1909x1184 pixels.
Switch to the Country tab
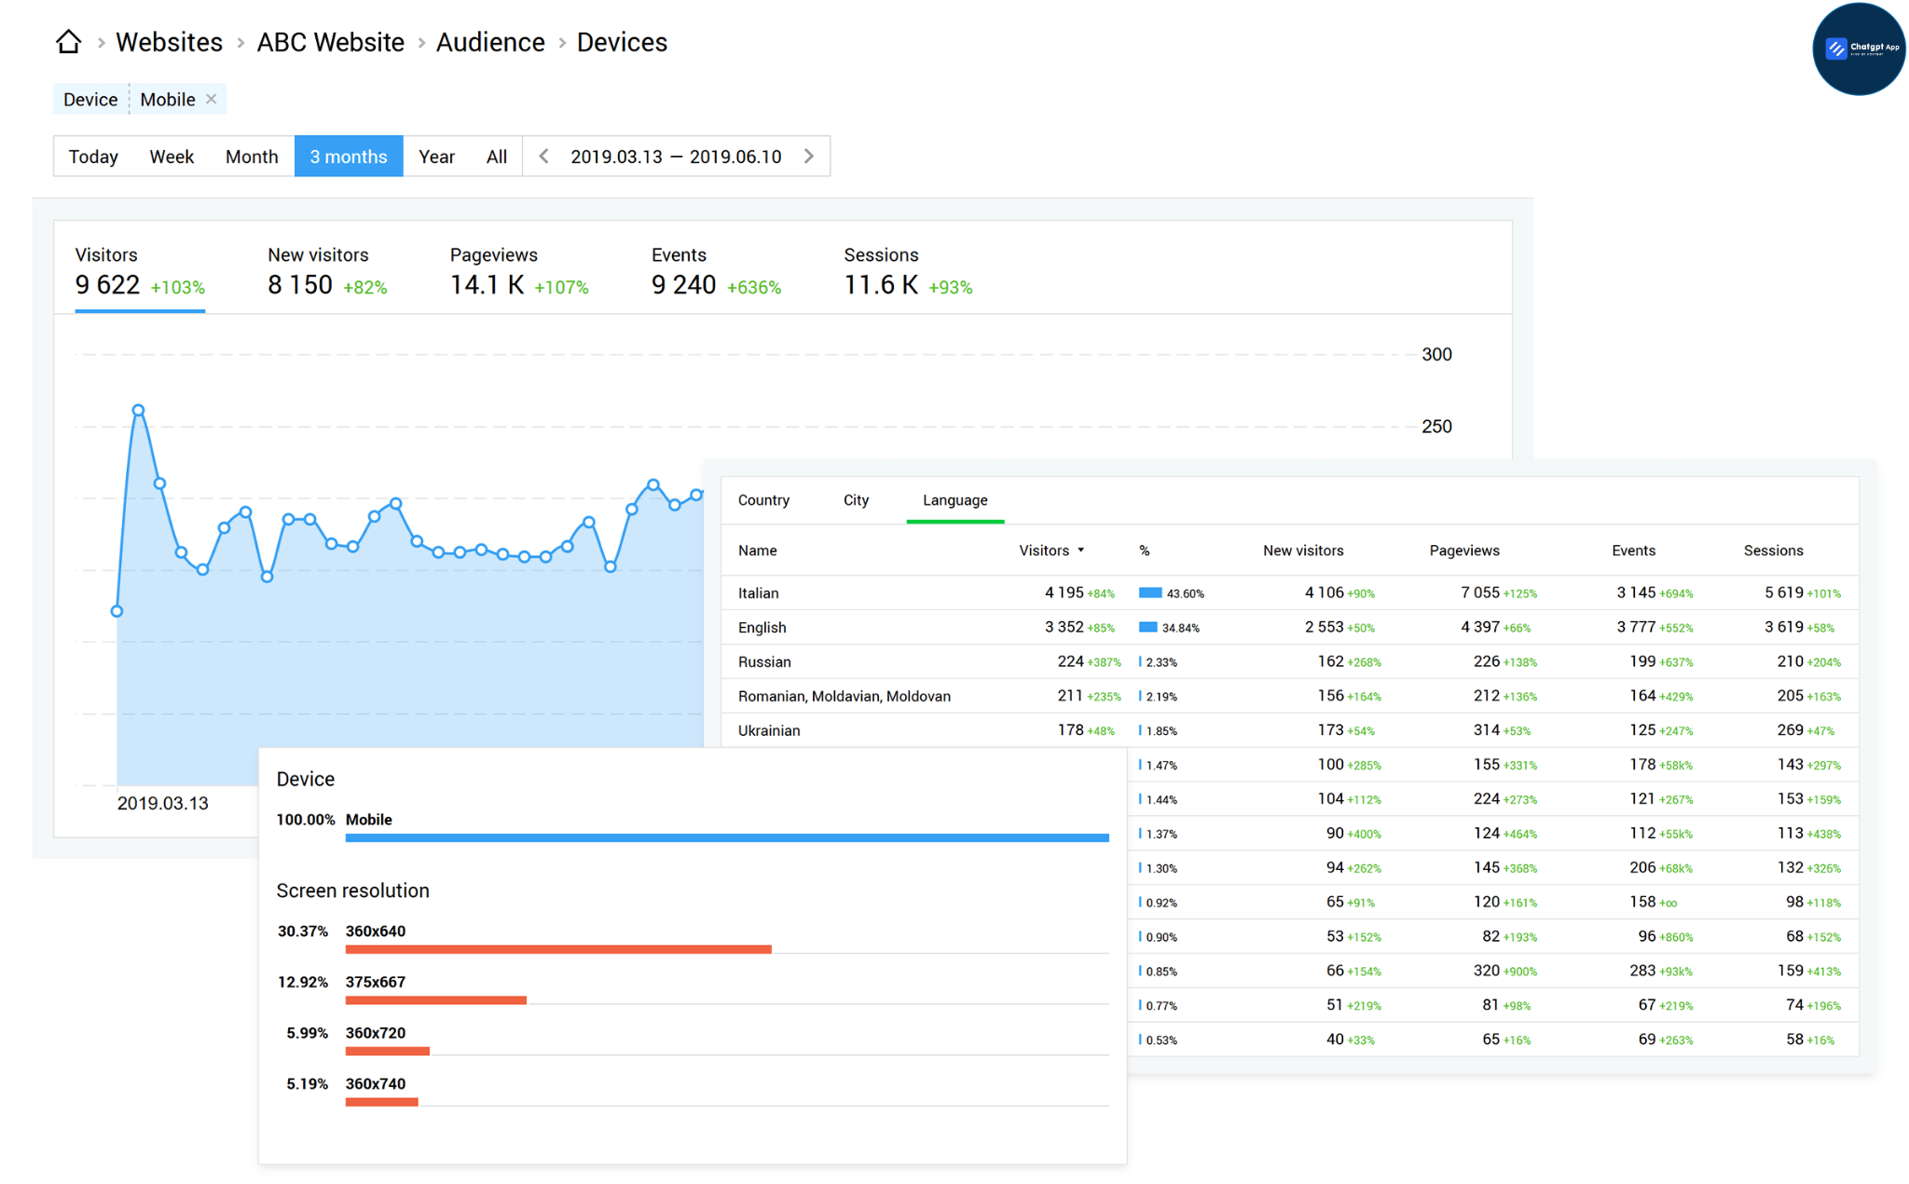tap(763, 500)
